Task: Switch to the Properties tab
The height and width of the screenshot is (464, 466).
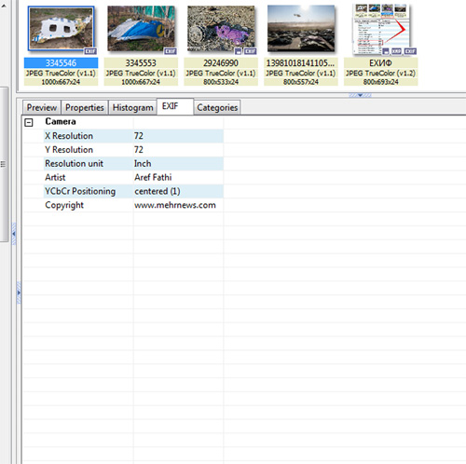Action: (x=85, y=107)
